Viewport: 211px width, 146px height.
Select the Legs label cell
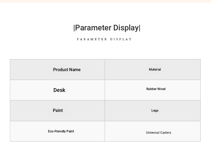153,111
